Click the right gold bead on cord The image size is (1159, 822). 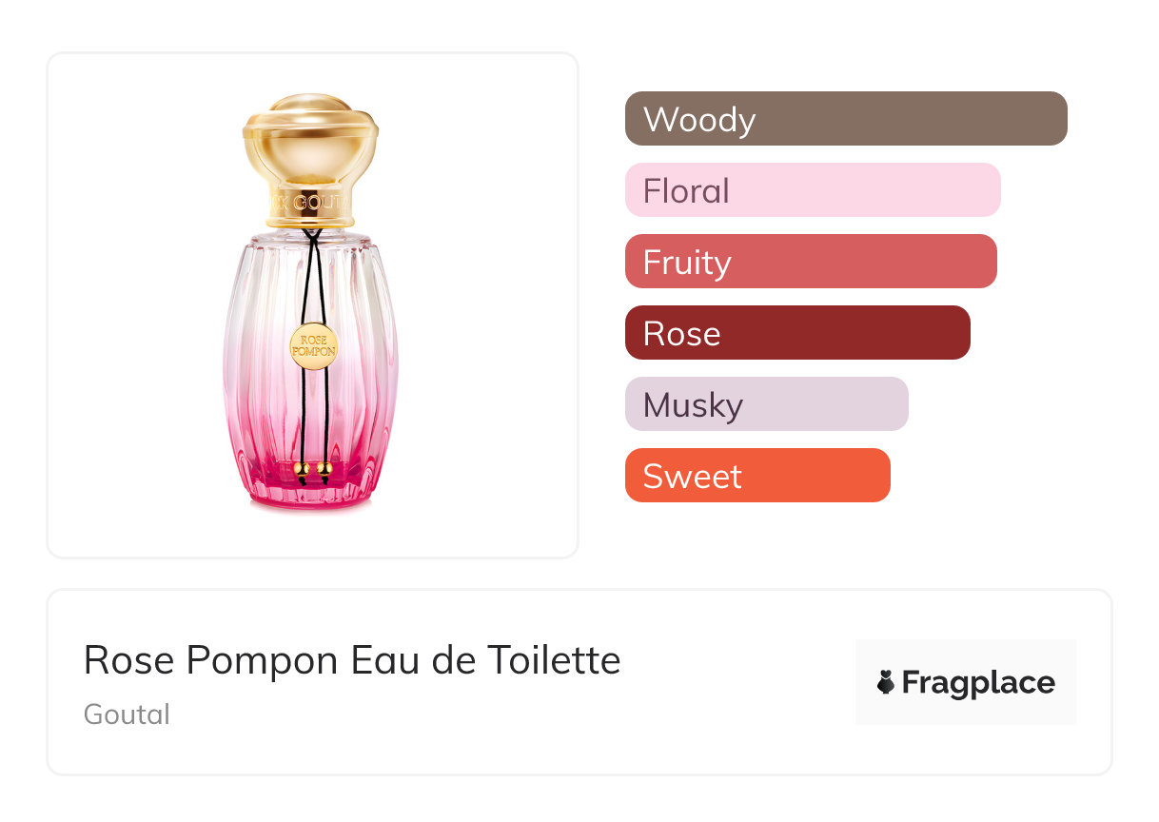[324, 469]
